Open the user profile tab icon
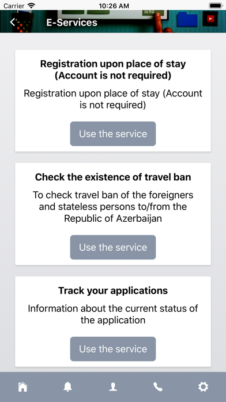 tap(113, 386)
